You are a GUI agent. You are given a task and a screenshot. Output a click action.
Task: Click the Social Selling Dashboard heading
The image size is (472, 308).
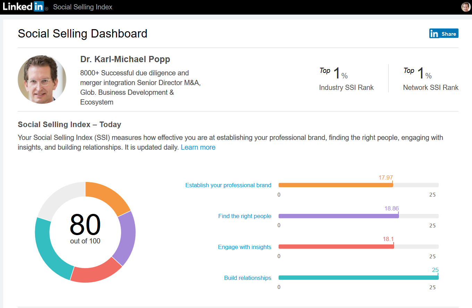pos(83,34)
